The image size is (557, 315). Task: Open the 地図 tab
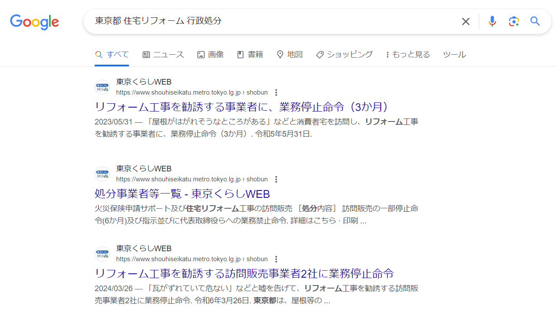(290, 55)
